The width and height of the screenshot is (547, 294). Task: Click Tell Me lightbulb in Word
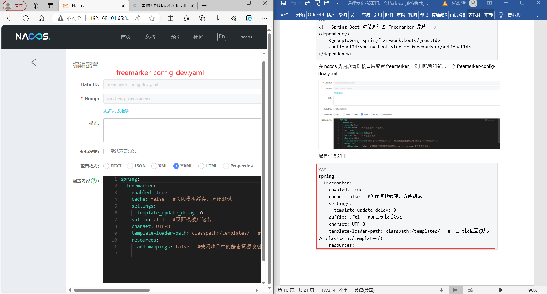coord(501,15)
